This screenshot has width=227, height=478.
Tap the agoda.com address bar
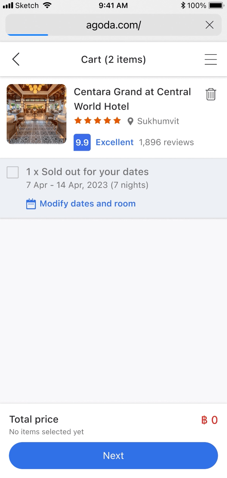(x=113, y=25)
